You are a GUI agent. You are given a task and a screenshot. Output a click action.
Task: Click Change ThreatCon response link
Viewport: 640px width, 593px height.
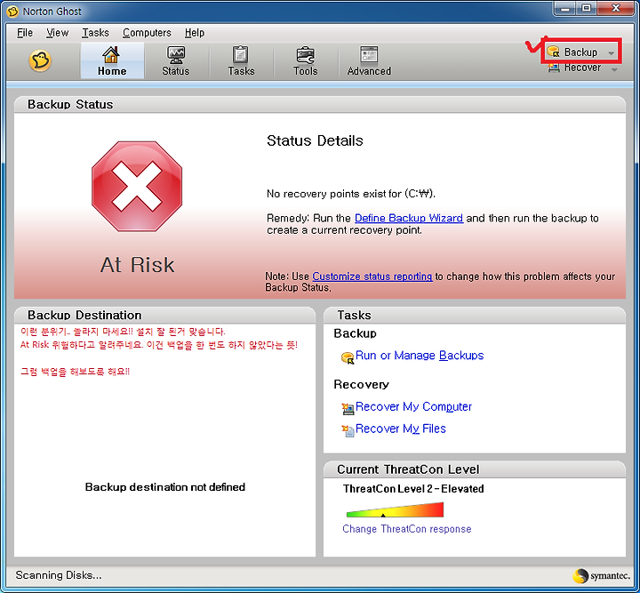coord(407,529)
